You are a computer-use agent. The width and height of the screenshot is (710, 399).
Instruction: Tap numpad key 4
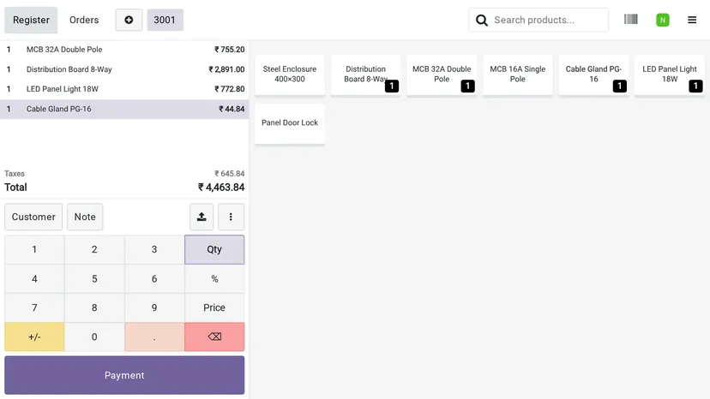click(34, 278)
